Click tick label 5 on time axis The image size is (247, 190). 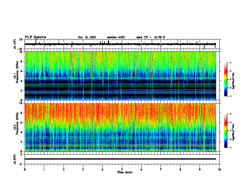click(x=122, y=170)
